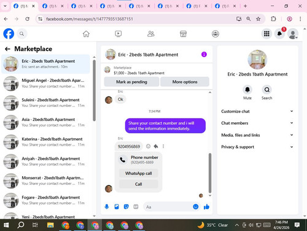Open File Explorer from taskbar
Screen dimensions: 307x231
[50, 225]
